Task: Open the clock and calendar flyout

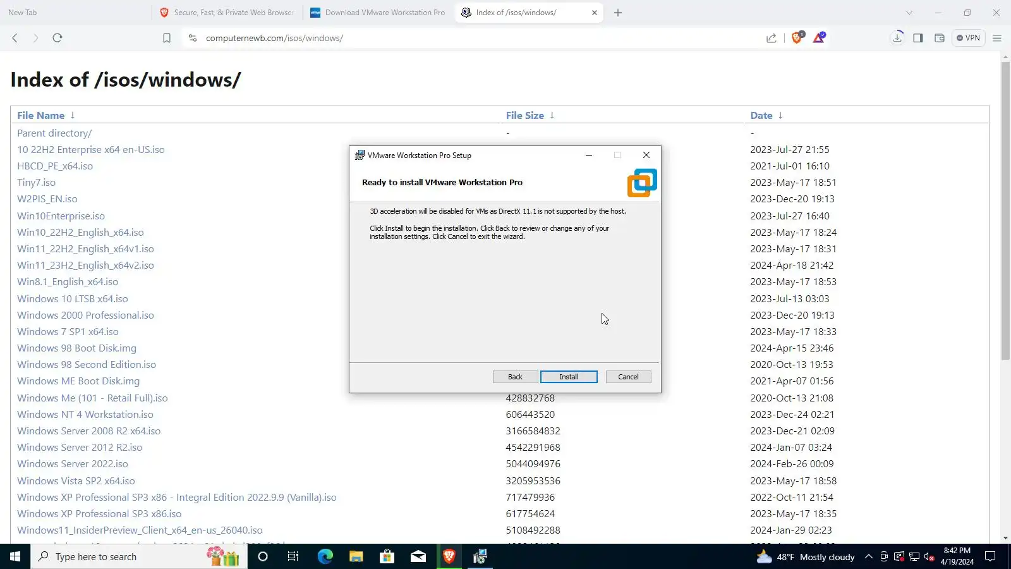Action: [957, 556]
